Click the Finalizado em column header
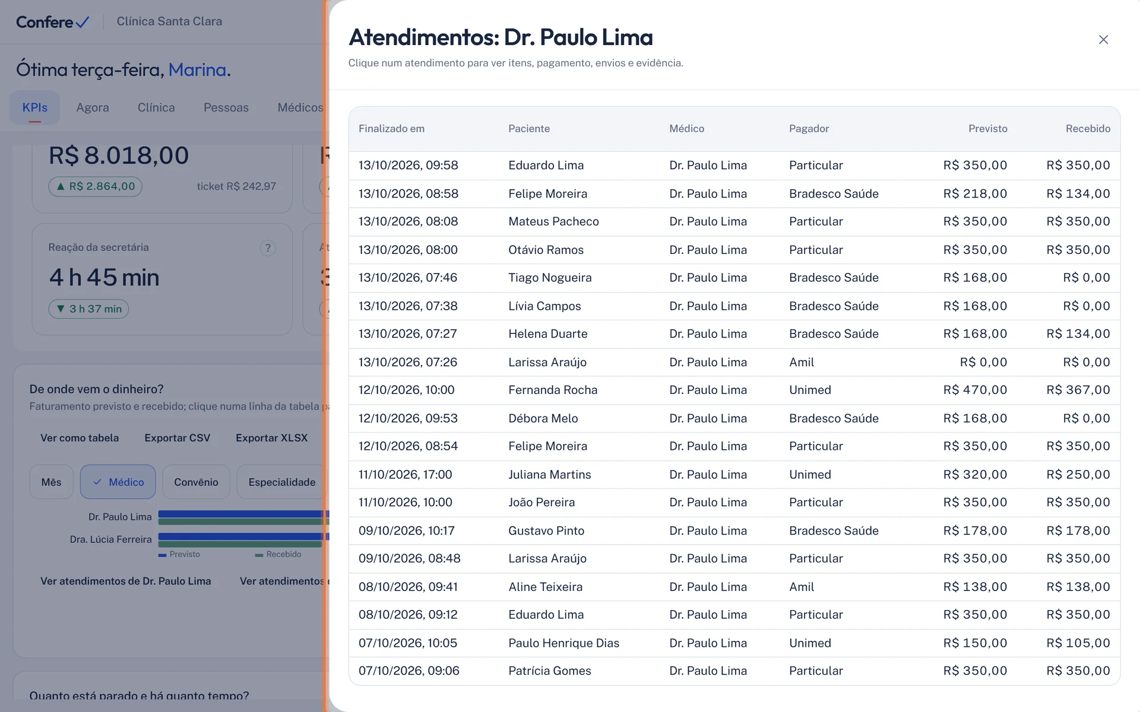This screenshot has width=1140, height=712. tap(391, 129)
